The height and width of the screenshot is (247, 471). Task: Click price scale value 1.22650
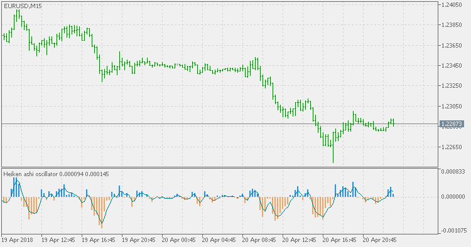[452, 147]
